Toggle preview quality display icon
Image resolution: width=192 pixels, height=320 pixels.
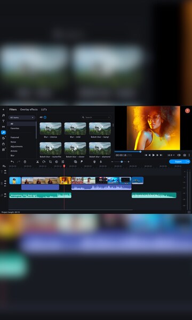tap(179, 155)
